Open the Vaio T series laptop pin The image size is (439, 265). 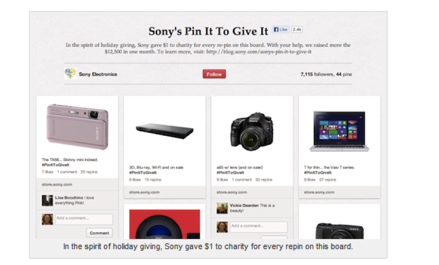point(339,131)
